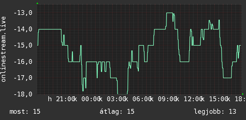Viewport: 246px width, 120px height.
Task: Click the 06:00 time label
Action: pos(142,99)
